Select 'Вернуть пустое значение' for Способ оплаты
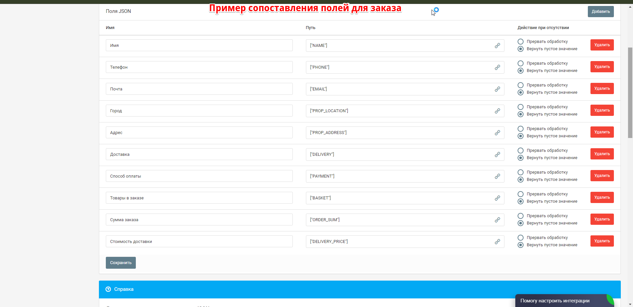The width and height of the screenshot is (633, 307). 521,180
